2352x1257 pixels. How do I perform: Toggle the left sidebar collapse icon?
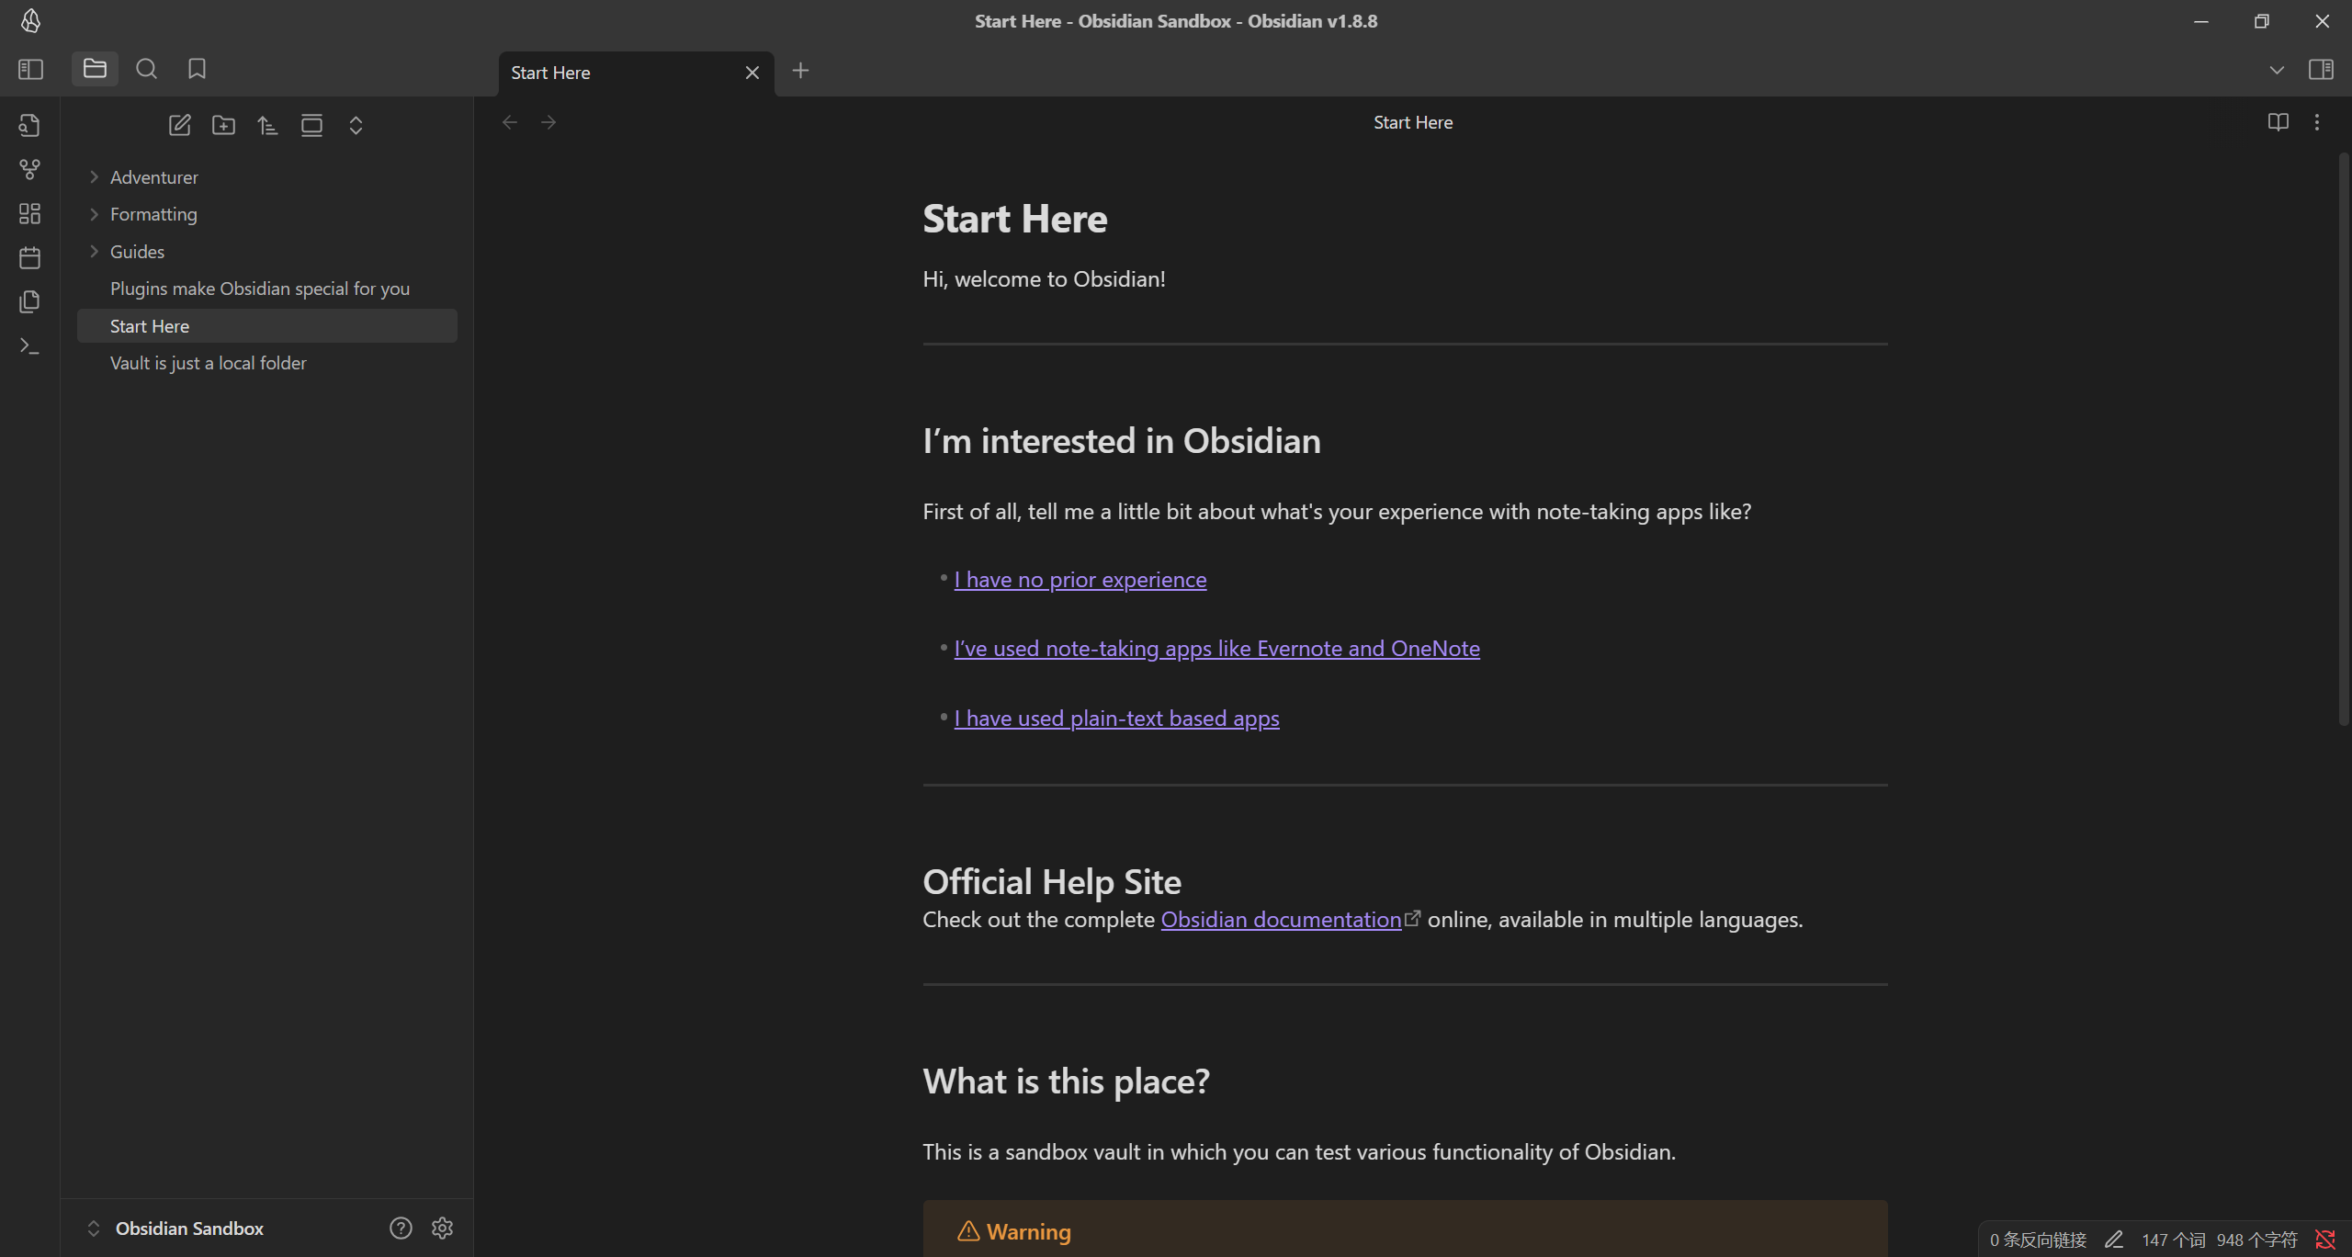point(30,70)
